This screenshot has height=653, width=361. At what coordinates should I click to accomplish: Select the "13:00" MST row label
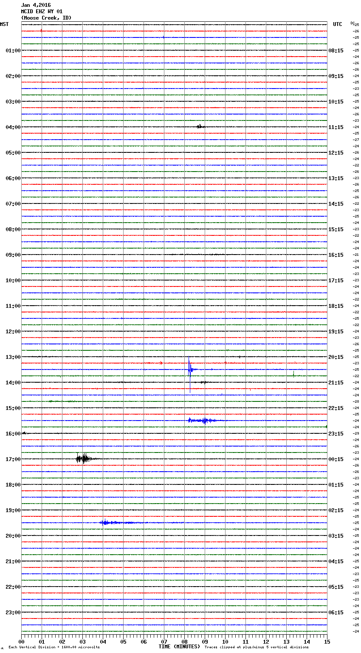click(x=13, y=357)
